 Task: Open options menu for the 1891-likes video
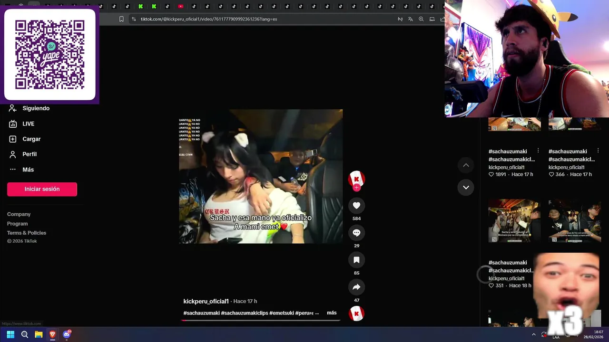(x=538, y=151)
